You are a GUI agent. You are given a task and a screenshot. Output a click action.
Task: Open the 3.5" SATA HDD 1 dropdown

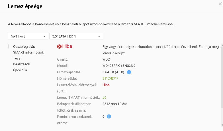tap(76, 36)
